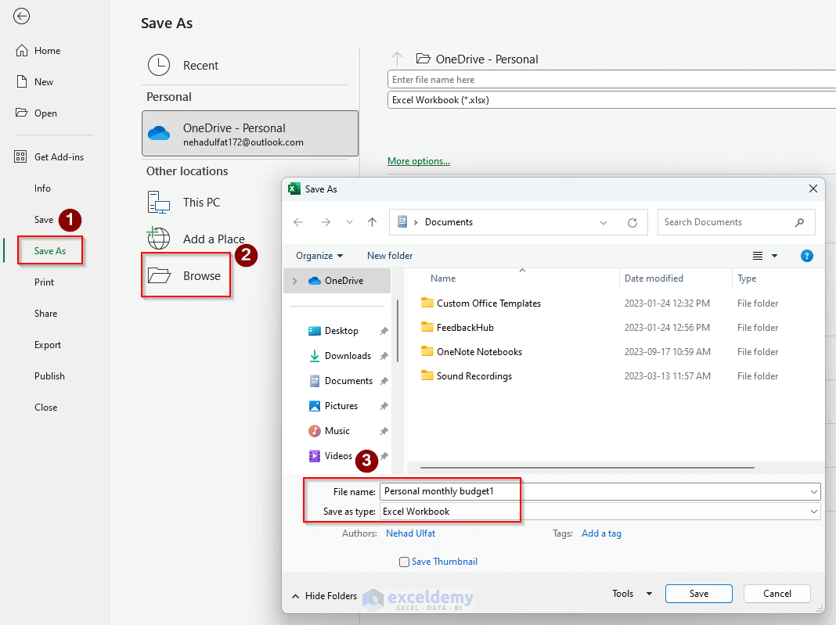The width and height of the screenshot is (836, 625).
Task: Change the view layout icon
Action: 757,256
